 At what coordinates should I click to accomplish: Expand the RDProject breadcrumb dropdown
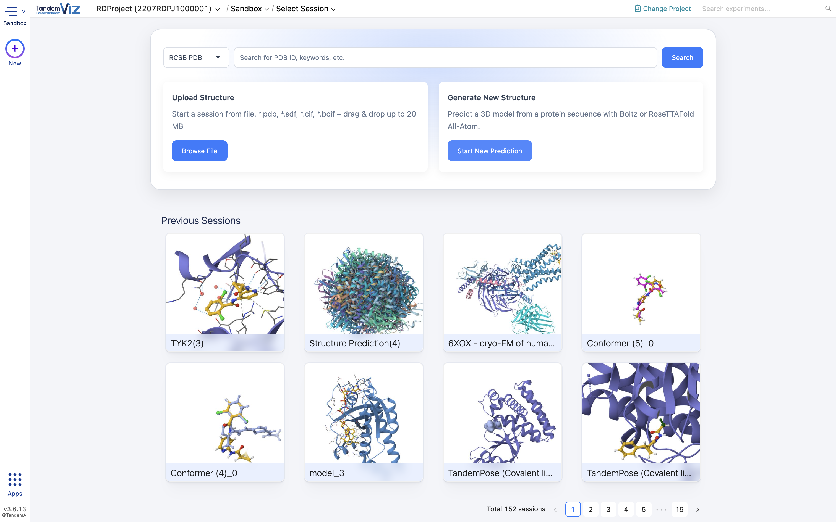click(x=217, y=9)
